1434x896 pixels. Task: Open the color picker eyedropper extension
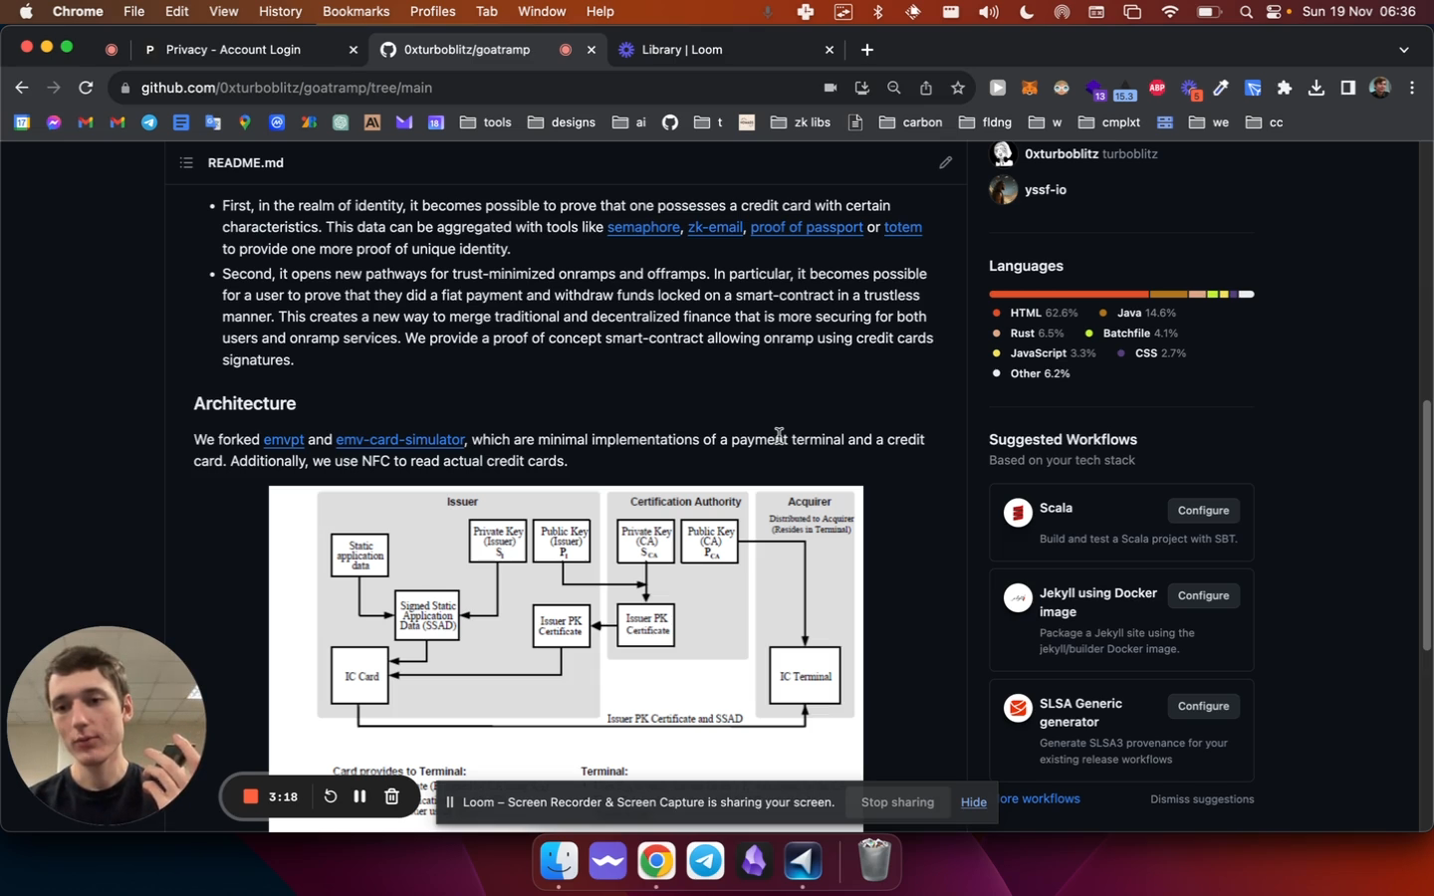point(1221,88)
